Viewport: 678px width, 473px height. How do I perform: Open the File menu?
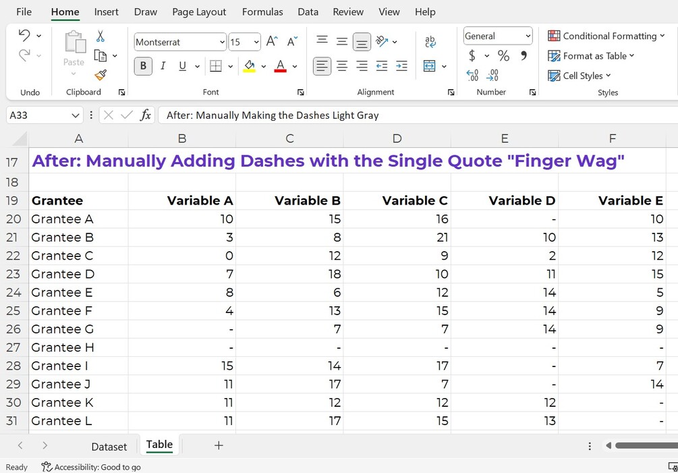pos(24,12)
